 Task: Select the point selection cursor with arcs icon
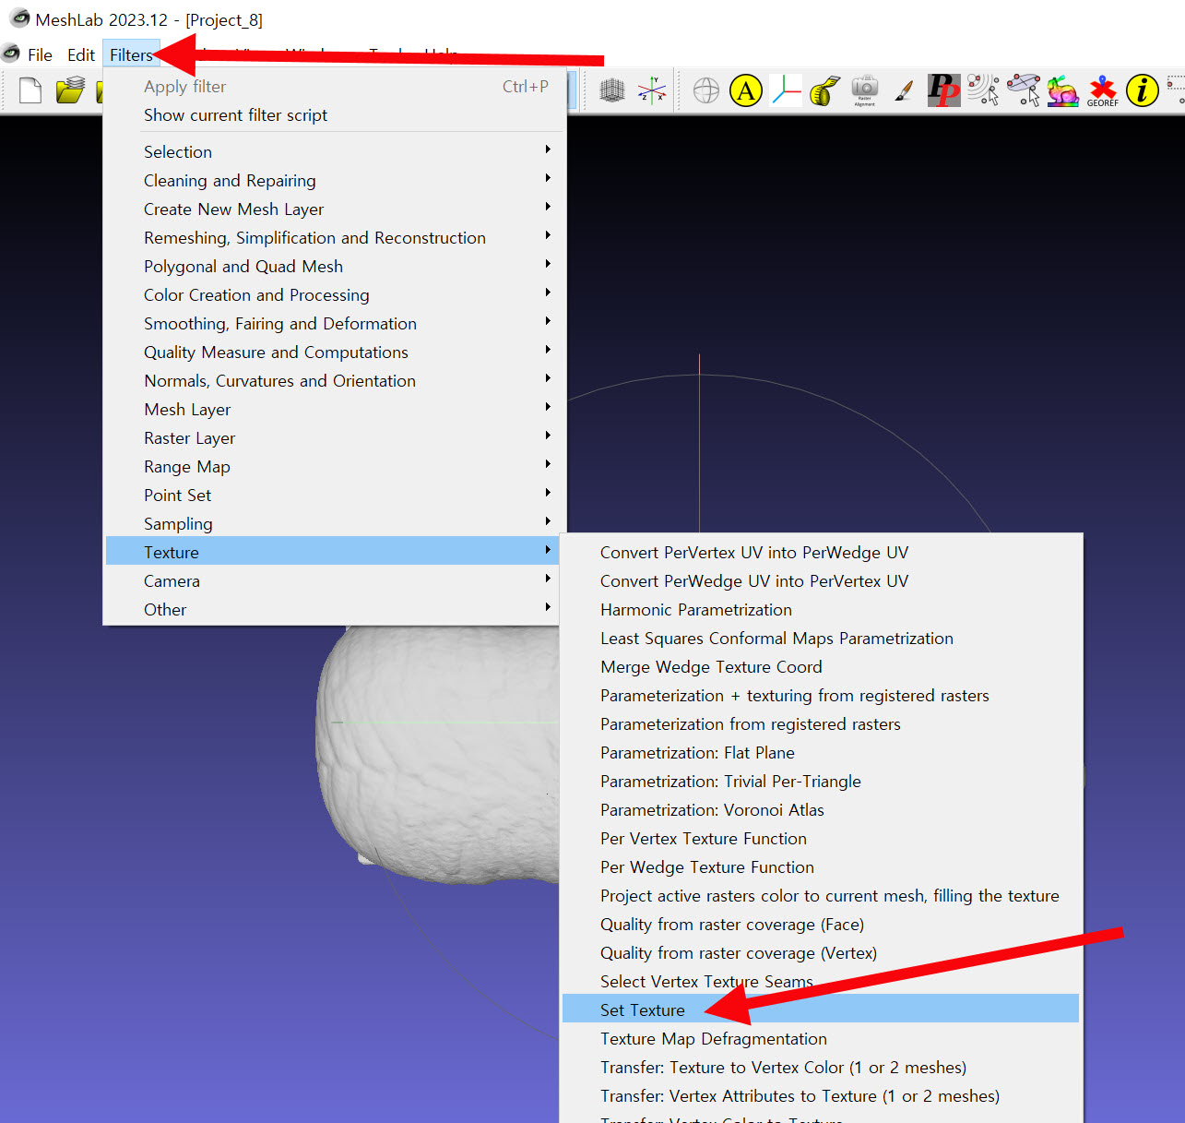[983, 90]
